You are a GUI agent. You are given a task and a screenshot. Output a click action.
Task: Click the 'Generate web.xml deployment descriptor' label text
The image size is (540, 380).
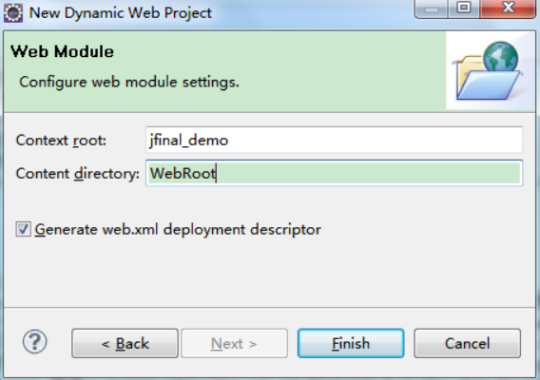(178, 230)
